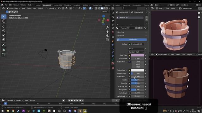The height and width of the screenshot is (113, 202).
Task: Unlink Material.002 with the X button
Action: (141, 28)
